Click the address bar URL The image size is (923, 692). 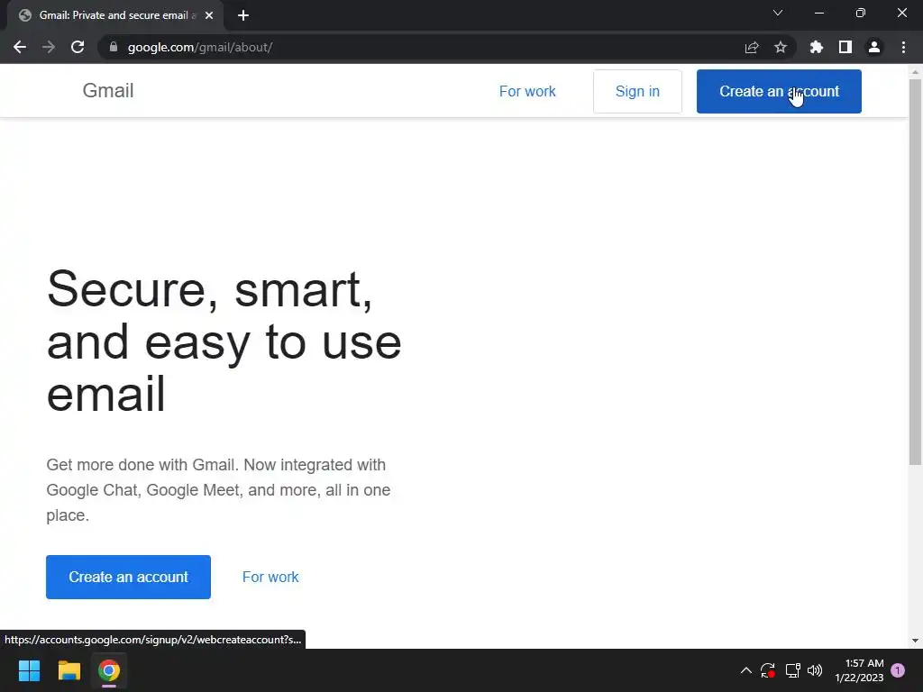point(200,47)
